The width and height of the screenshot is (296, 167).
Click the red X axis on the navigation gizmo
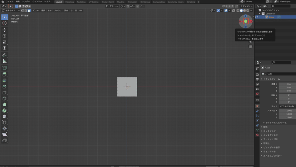point(251,22)
